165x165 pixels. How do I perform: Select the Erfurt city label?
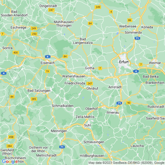[124, 62]
